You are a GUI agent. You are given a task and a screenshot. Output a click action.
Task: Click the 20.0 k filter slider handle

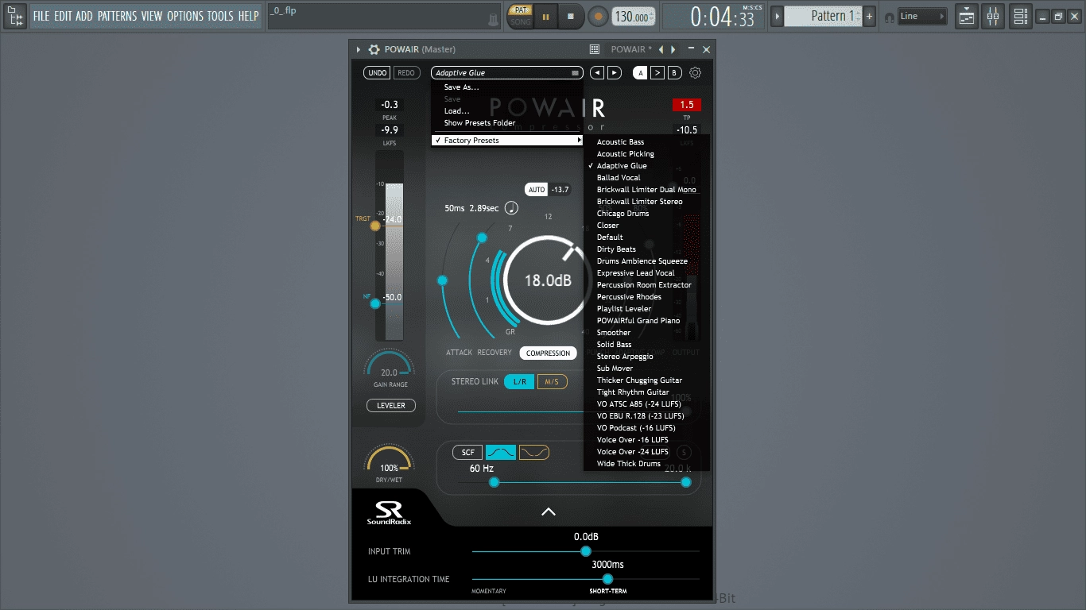coord(686,482)
